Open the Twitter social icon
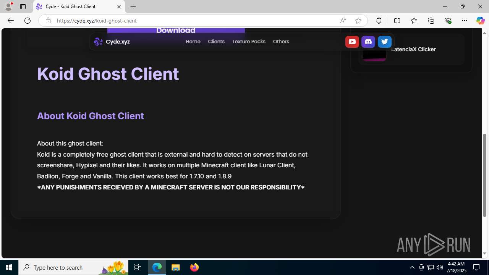The width and height of the screenshot is (489, 275). pos(385,42)
